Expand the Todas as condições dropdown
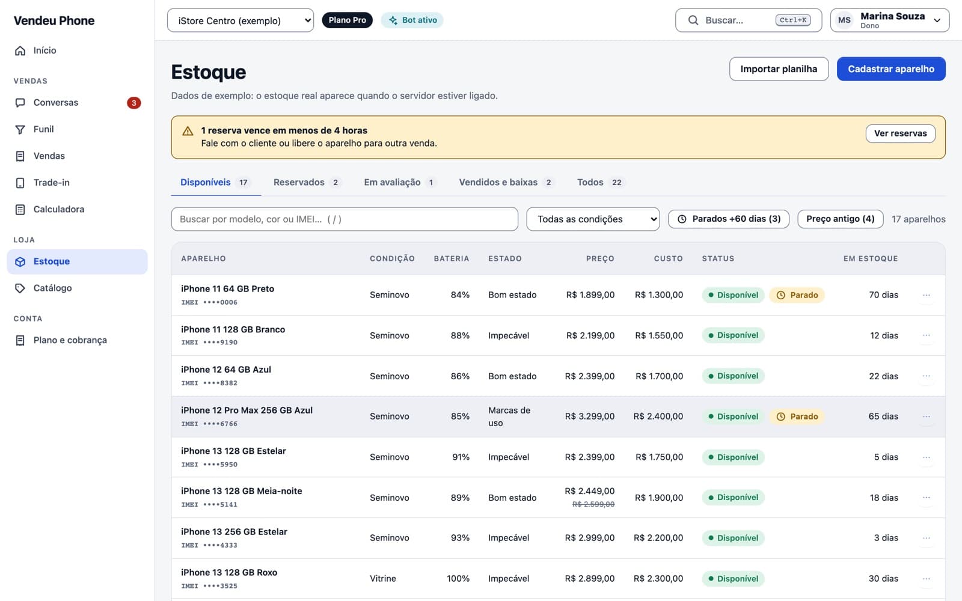962x601 pixels. coord(593,219)
